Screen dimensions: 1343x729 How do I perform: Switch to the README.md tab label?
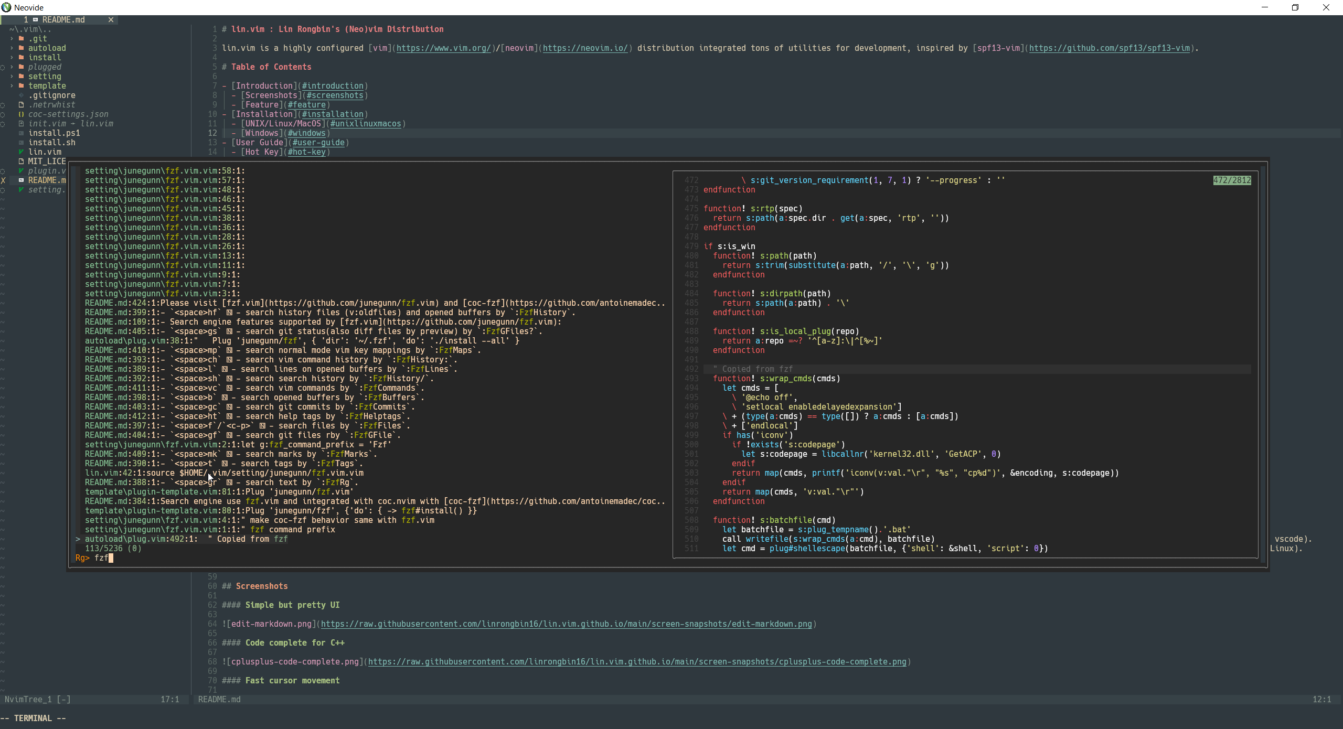[63, 20]
